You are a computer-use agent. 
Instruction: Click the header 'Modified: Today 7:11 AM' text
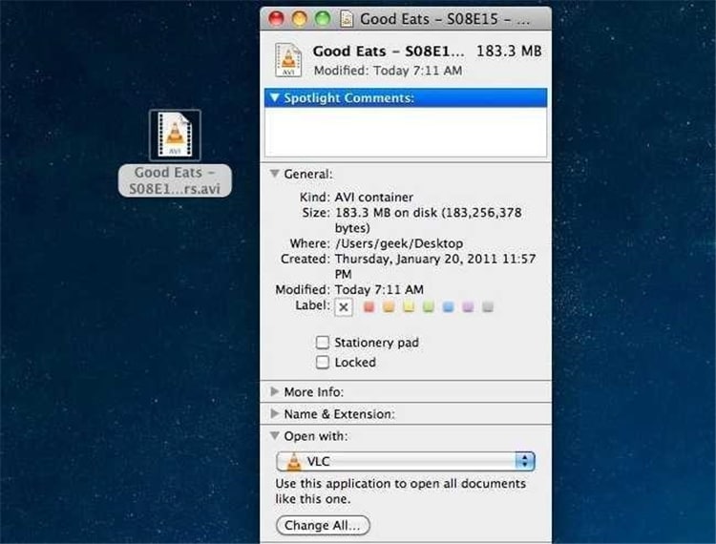pos(389,71)
